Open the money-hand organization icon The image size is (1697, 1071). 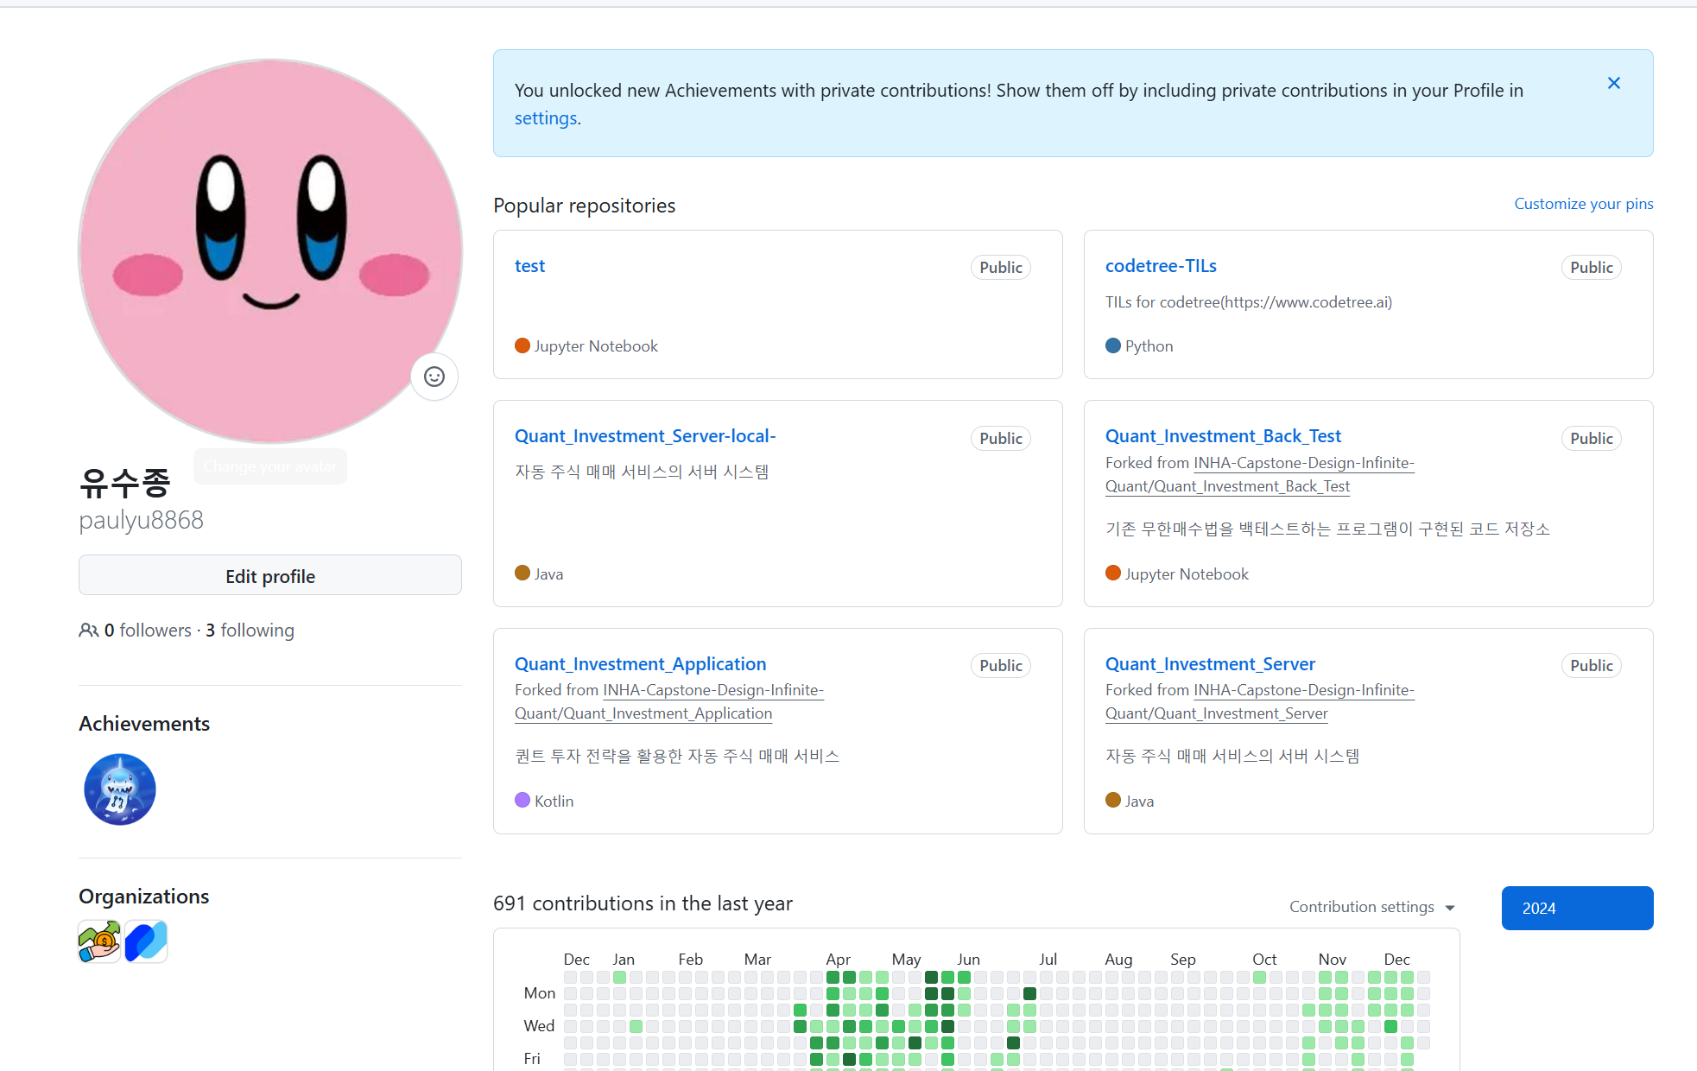(x=99, y=941)
